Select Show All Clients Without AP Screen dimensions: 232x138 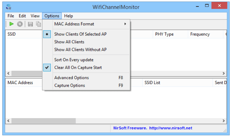86,50
